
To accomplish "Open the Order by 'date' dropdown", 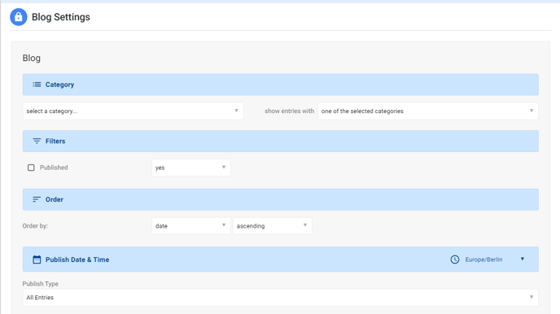I will (191, 226).
